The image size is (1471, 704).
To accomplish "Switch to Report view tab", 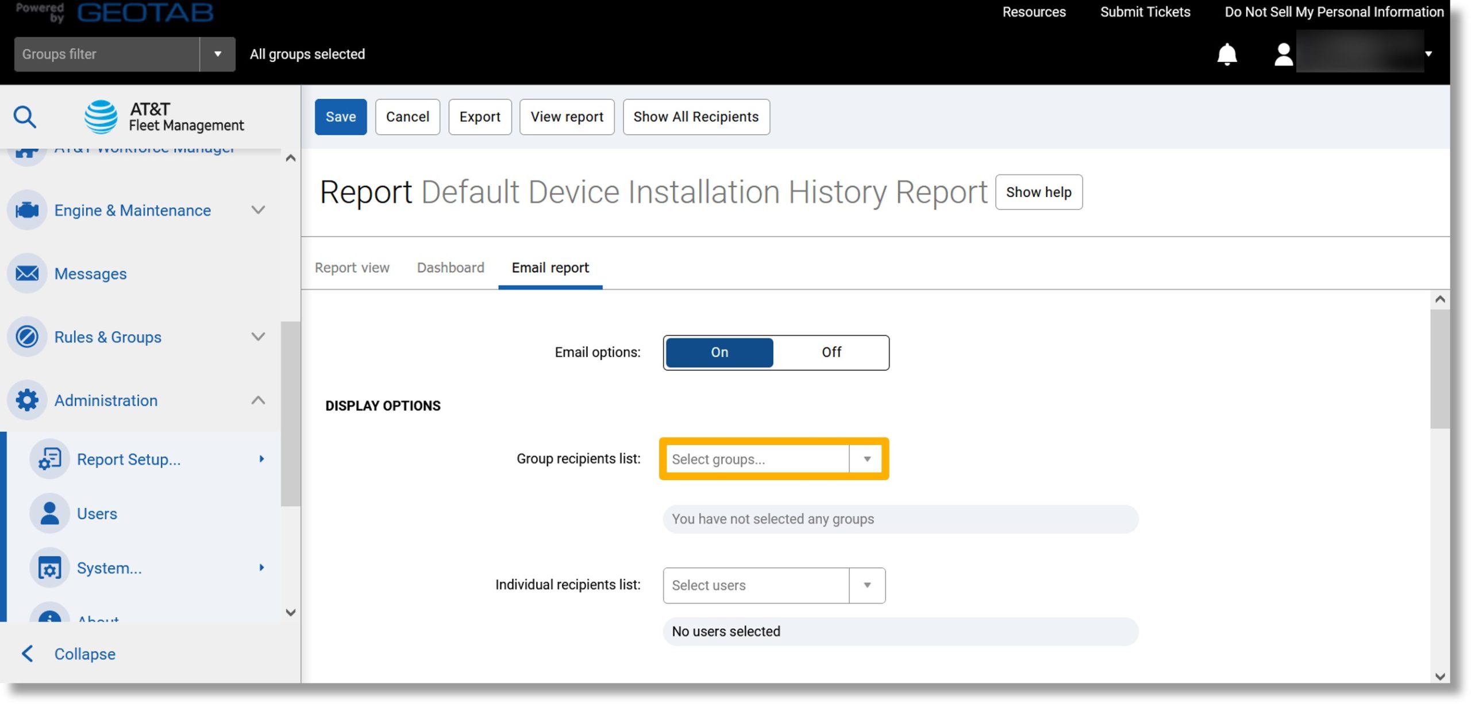I will point(352,268).
